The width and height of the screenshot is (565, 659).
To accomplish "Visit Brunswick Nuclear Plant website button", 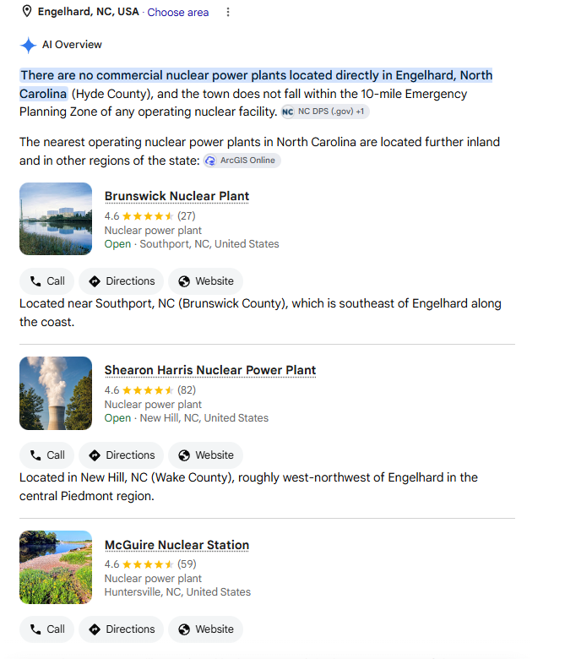I will pos(205,281).
